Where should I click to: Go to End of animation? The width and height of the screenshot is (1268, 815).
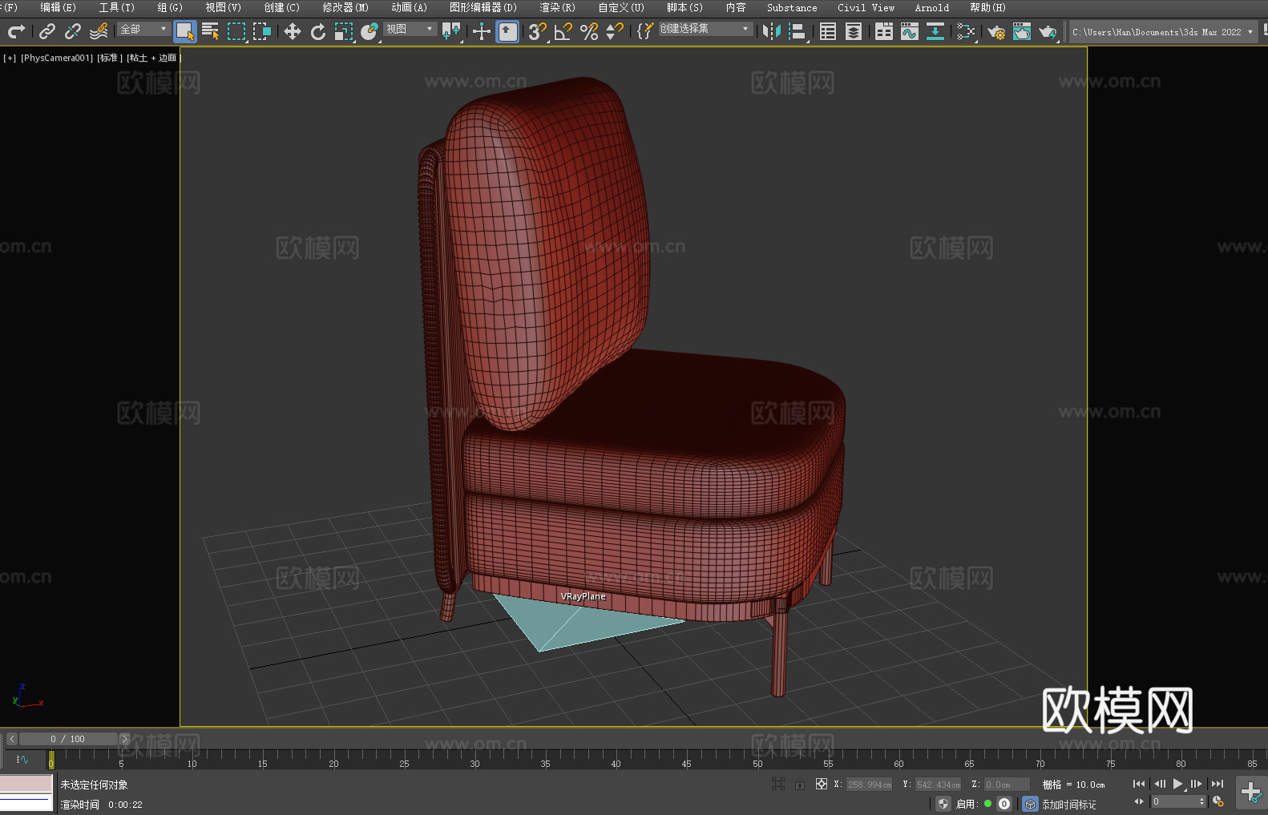tap(1218, 784)
